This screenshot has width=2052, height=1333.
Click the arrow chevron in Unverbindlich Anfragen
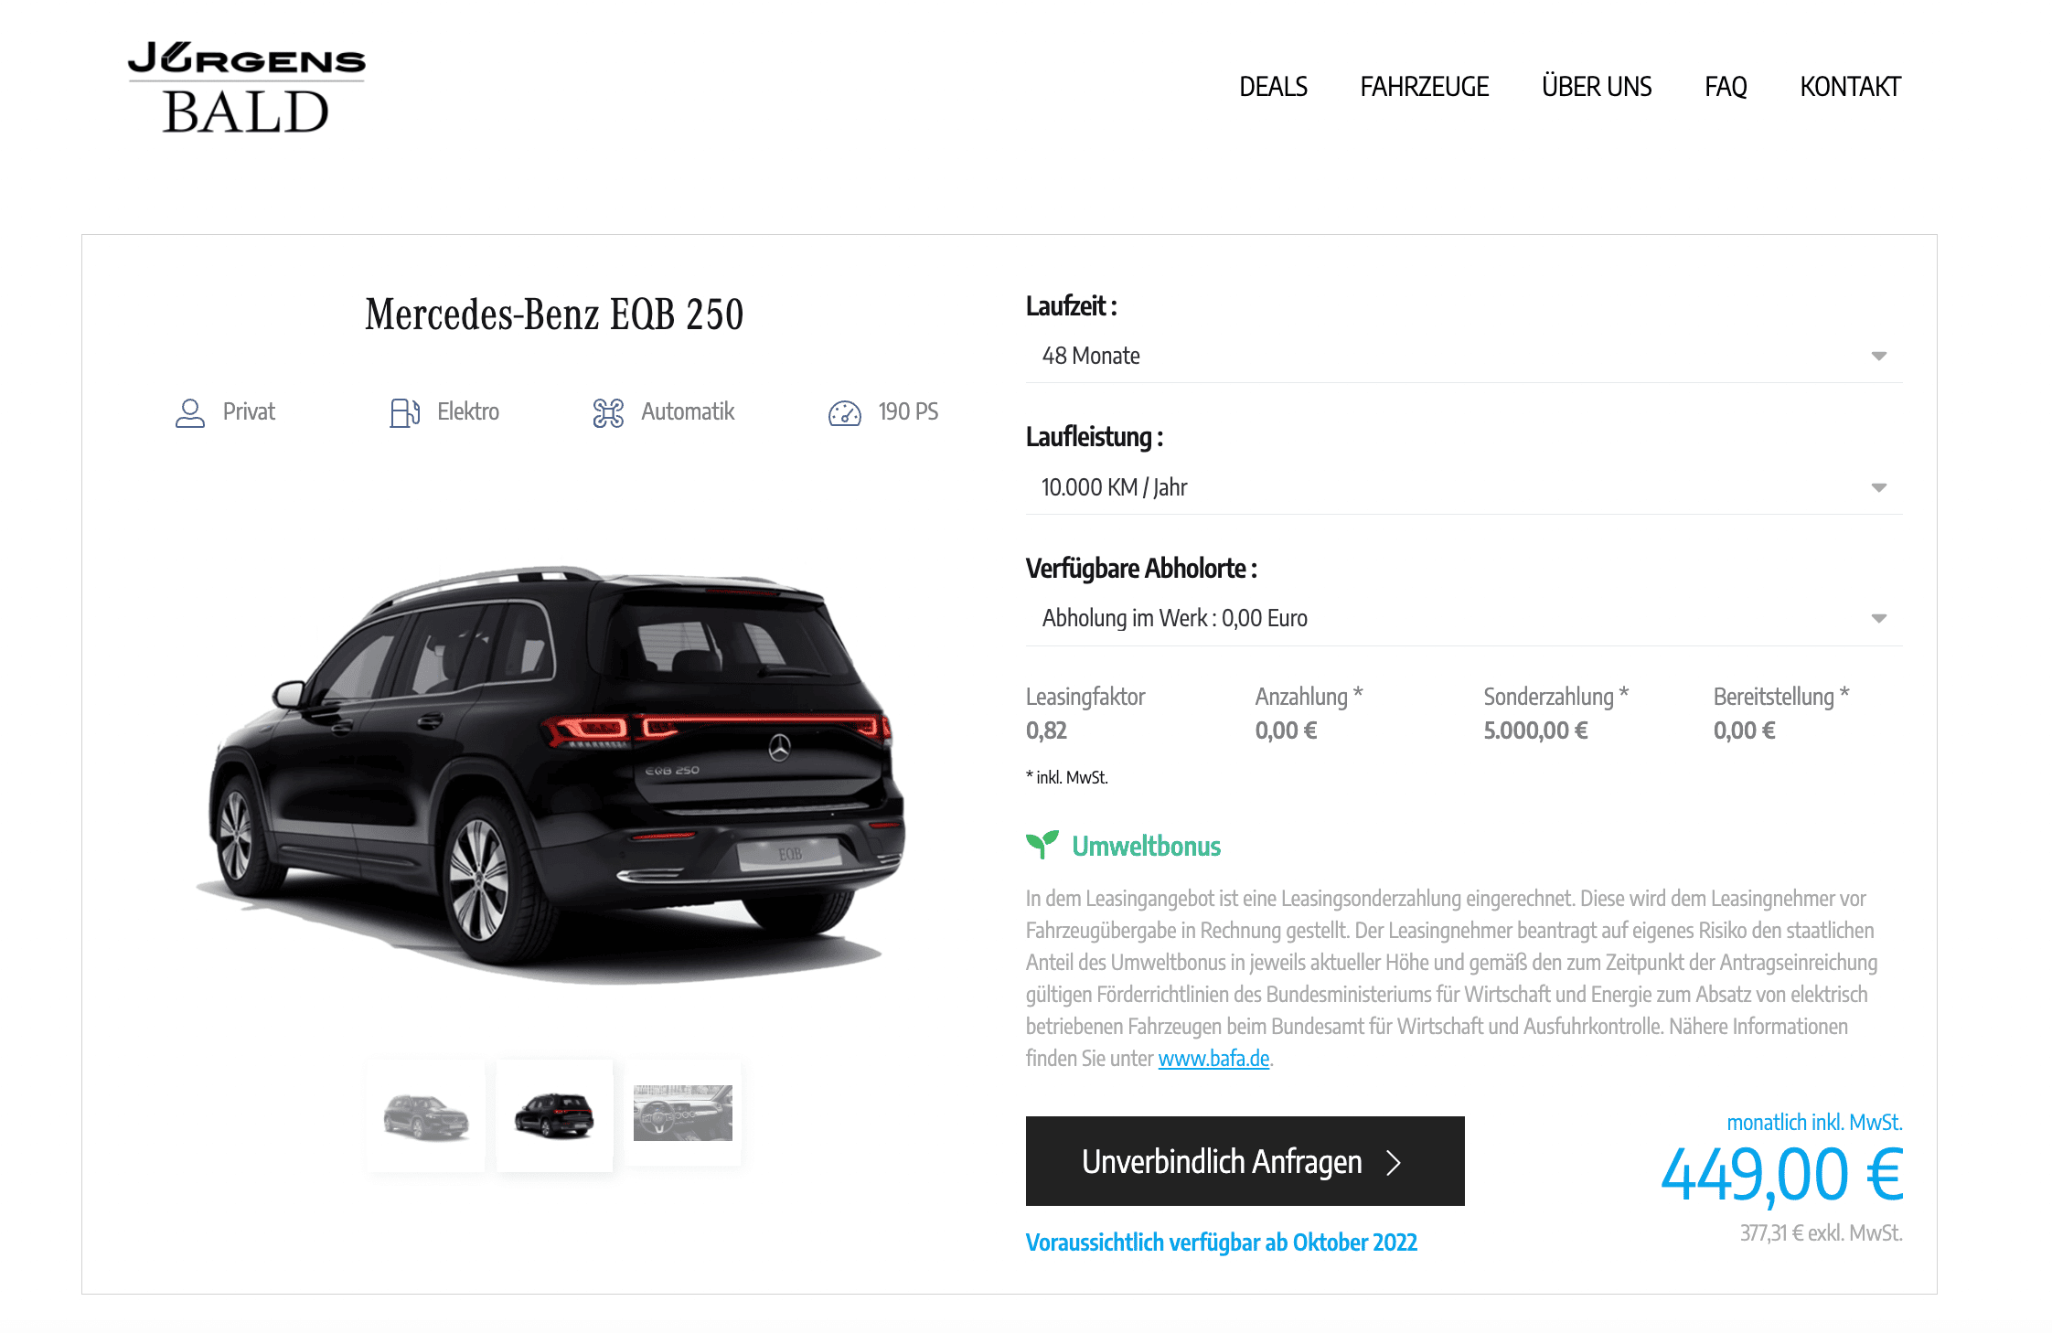pyautogui.click(x=1393, y=1162)
